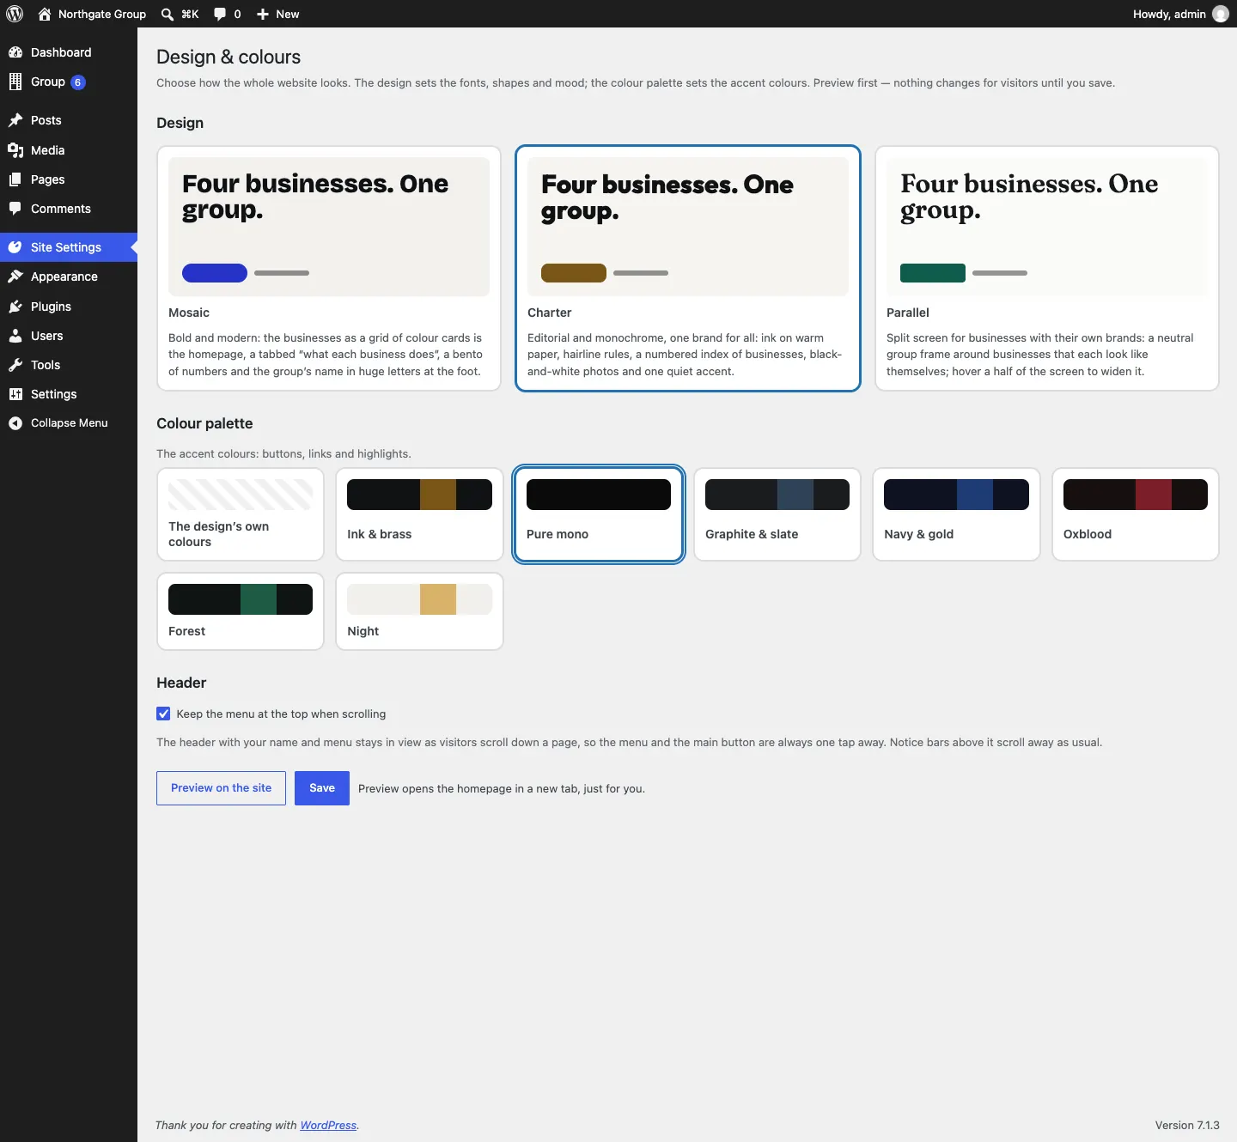Choose the Forest palette

point(241,611)
